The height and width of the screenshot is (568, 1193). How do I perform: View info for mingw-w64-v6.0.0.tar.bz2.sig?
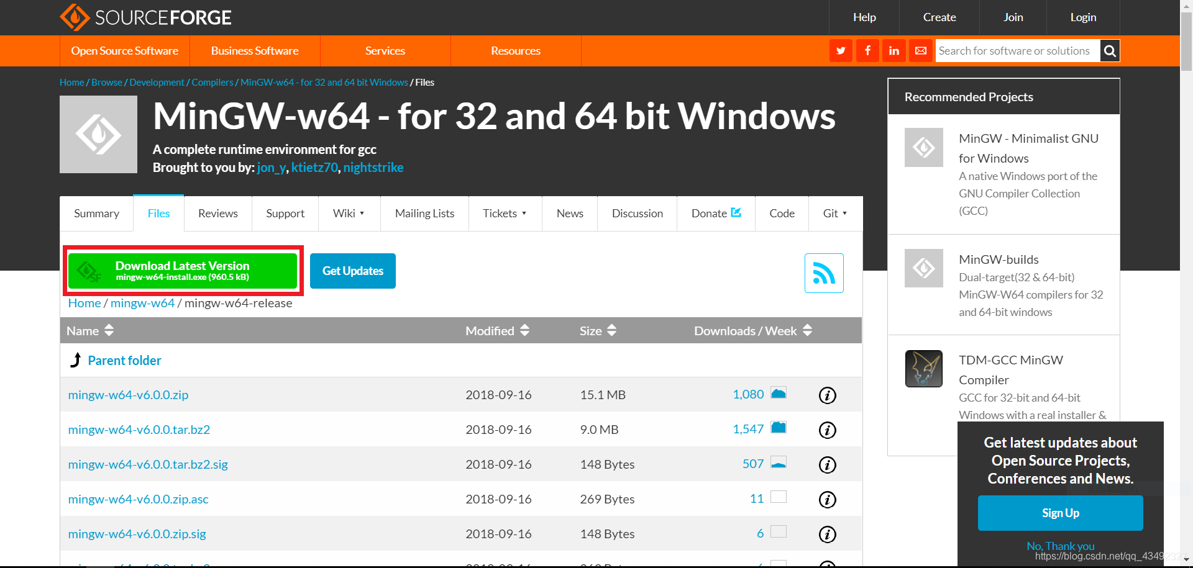(827, 464)
